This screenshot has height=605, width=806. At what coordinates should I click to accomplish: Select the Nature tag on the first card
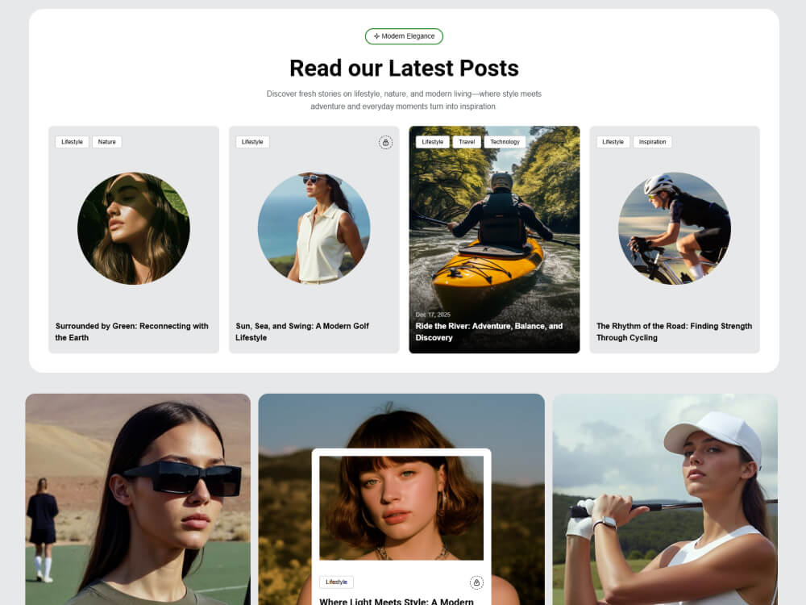pos(106,141)
